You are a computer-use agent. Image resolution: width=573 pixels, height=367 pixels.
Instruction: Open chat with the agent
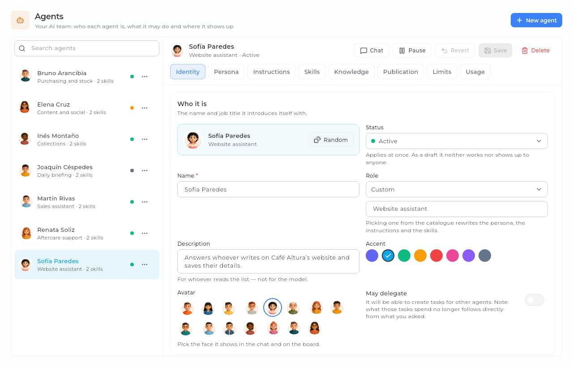point(372,51)
